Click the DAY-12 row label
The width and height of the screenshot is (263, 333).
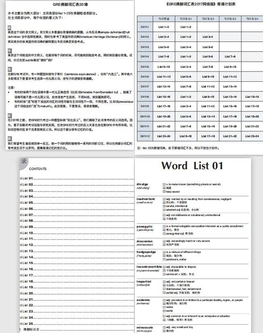pos(145,136)
